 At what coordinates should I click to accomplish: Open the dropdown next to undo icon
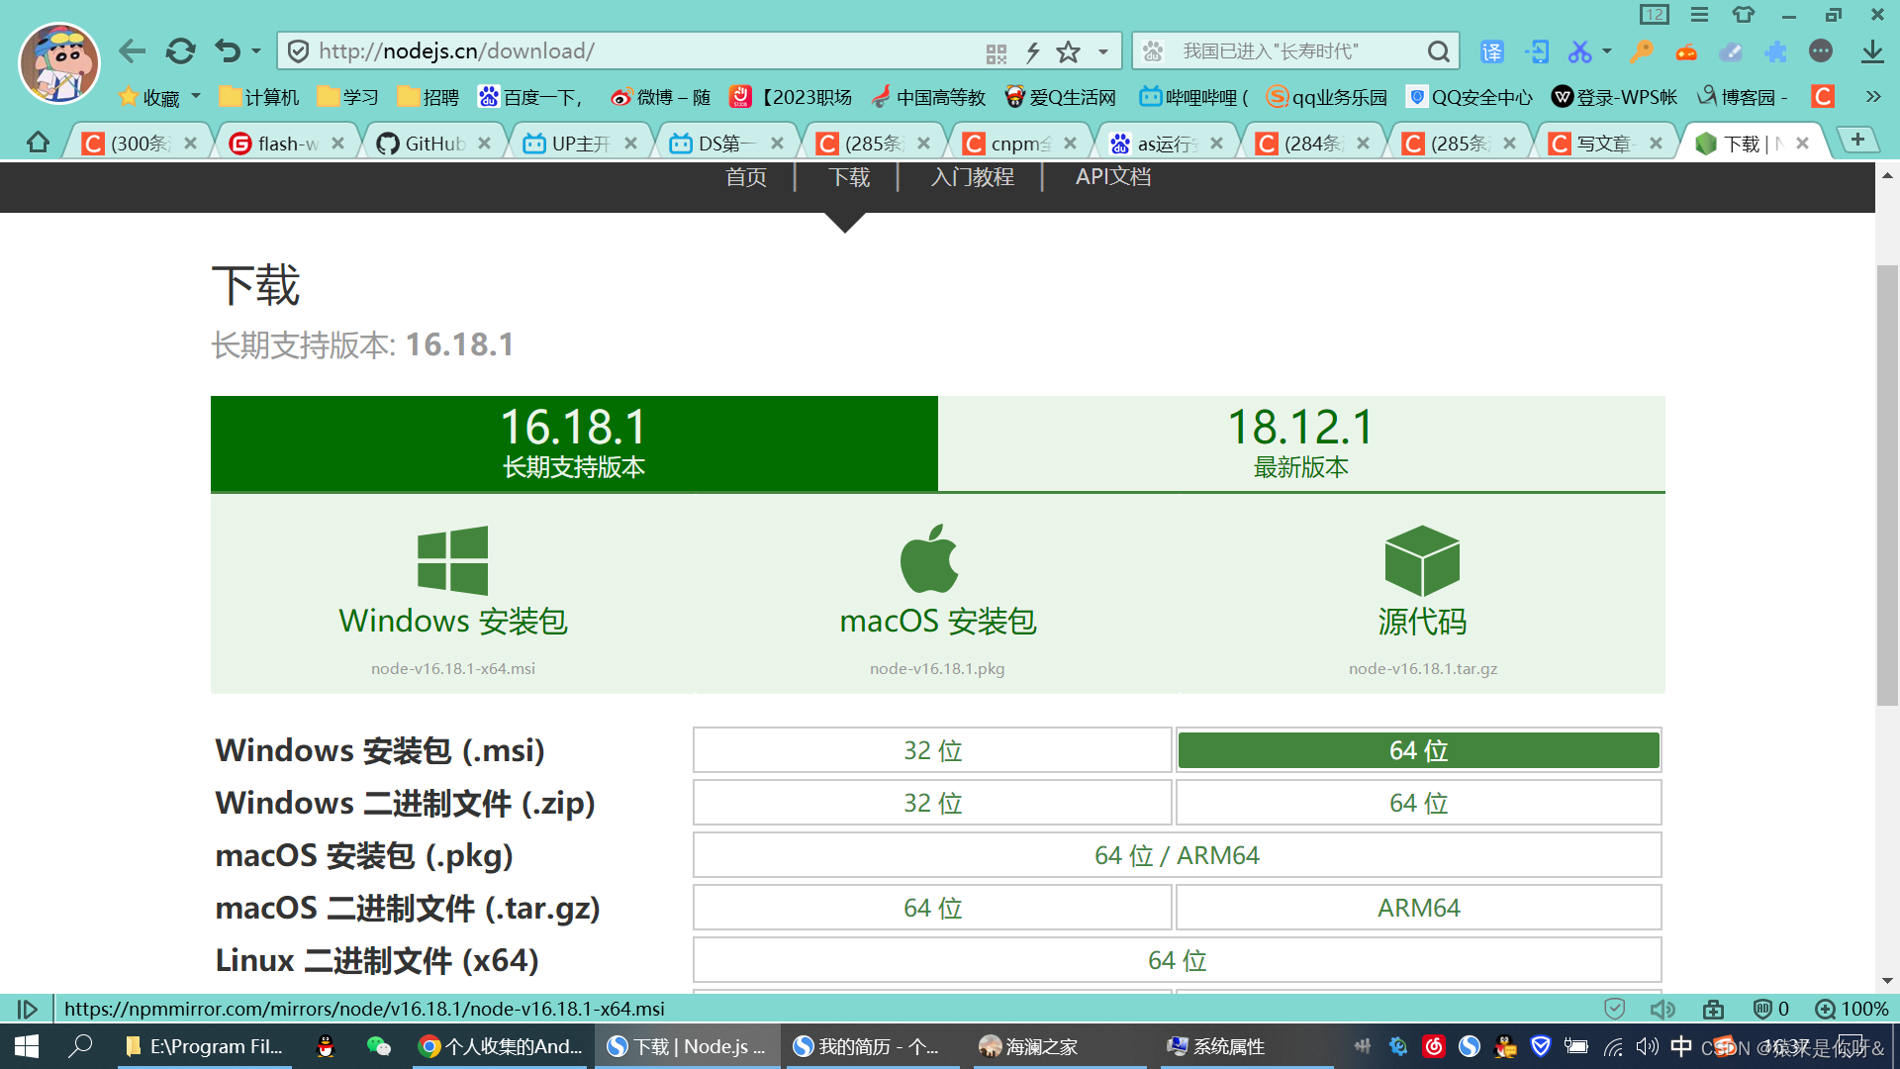click(x=256, y=51)
